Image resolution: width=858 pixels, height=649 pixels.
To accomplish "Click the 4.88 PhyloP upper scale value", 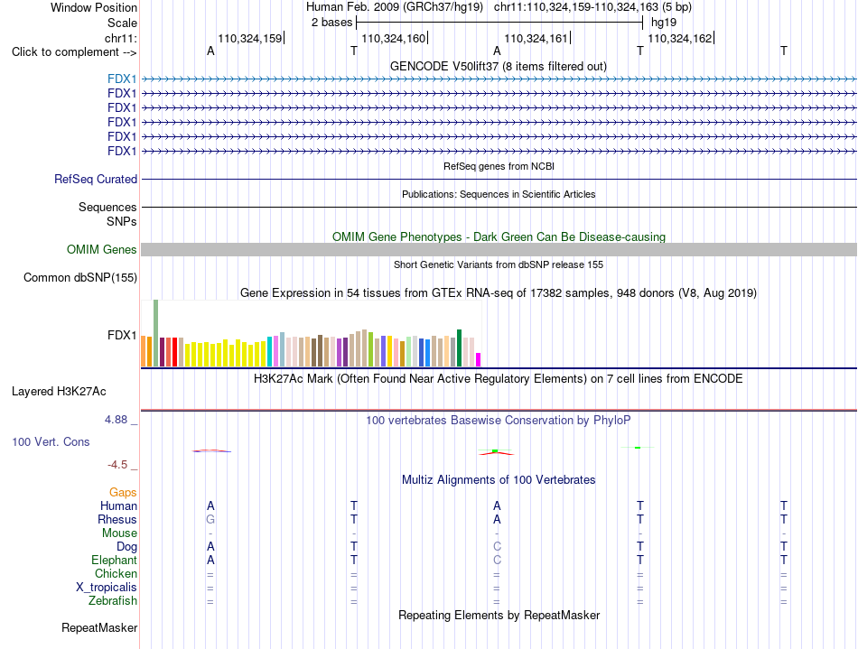I will (x=116, y=420).
